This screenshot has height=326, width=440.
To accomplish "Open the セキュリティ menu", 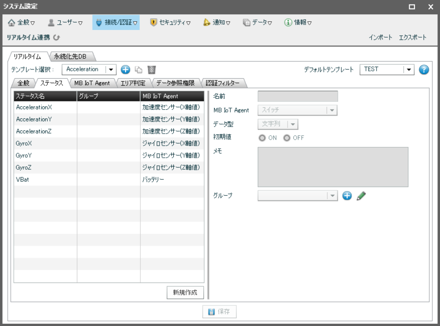I will coord(170,22).
